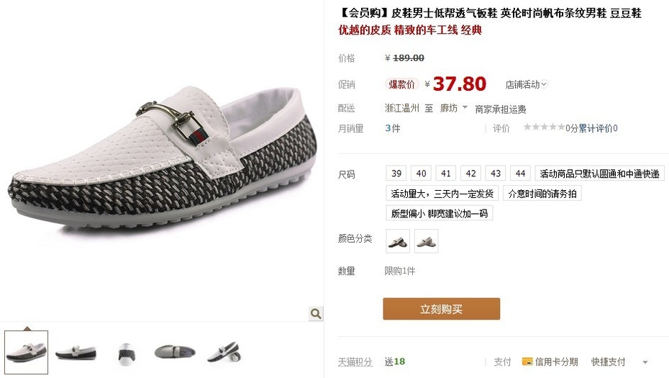Choose size 39
Screen dimensions: 669x378
tap(396, 173)
